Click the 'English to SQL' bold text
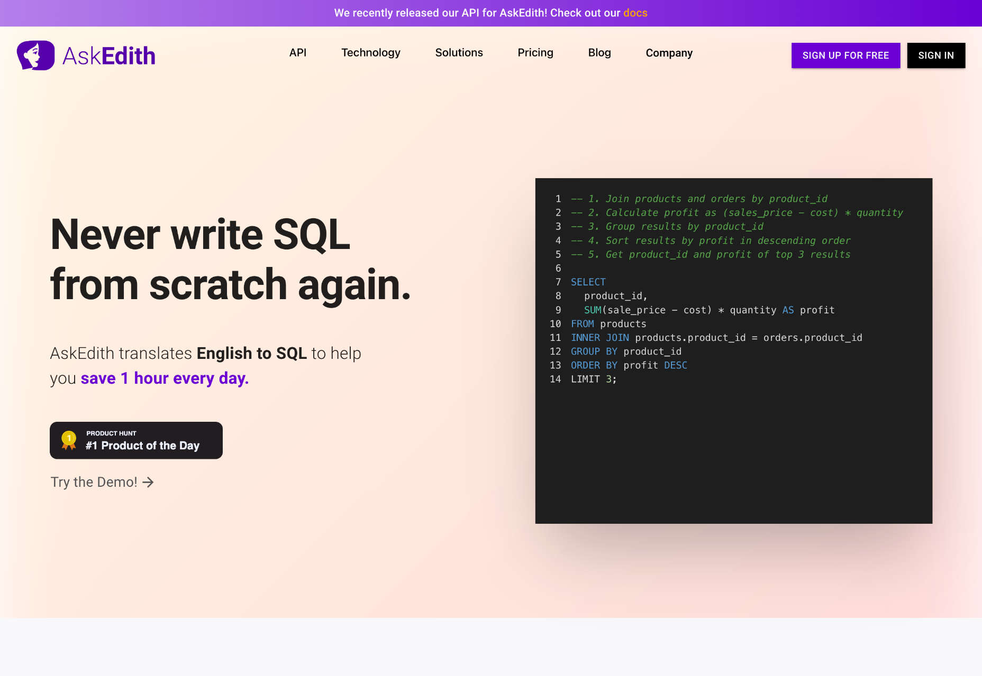 tap(252, 353)
